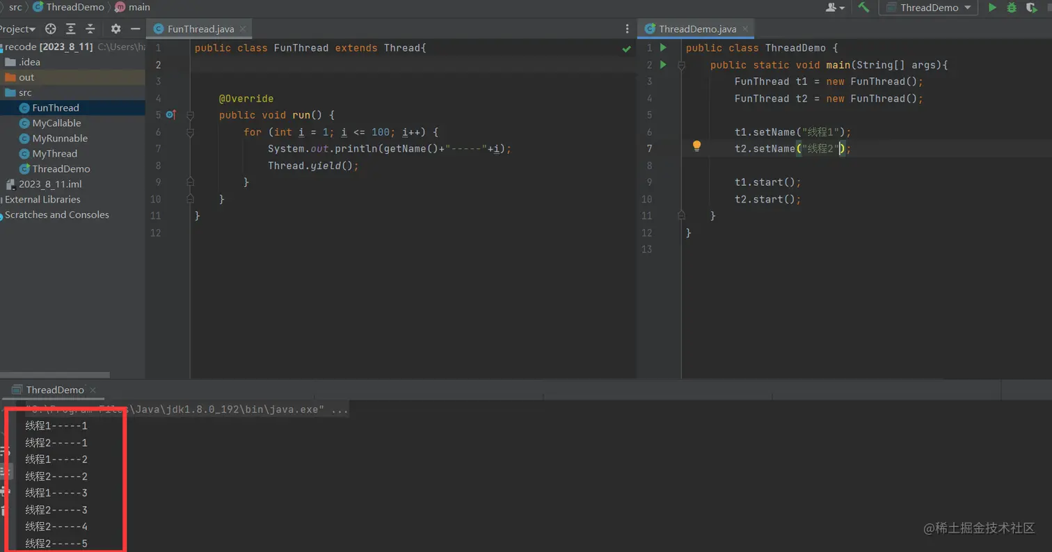Collapse the run() method end marker on line 10

[190, 199]
